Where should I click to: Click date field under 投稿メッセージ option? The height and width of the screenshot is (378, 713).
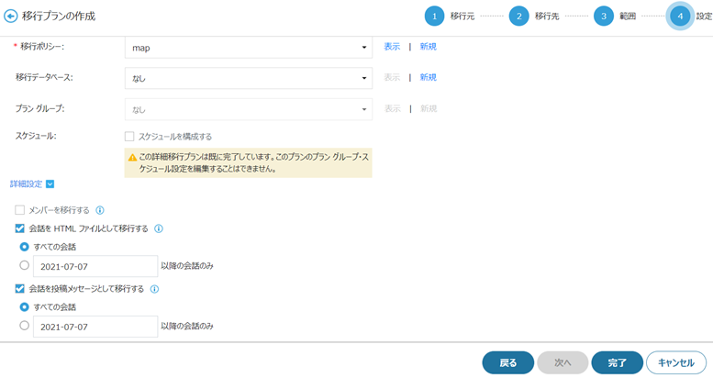(x=95, y=327)
